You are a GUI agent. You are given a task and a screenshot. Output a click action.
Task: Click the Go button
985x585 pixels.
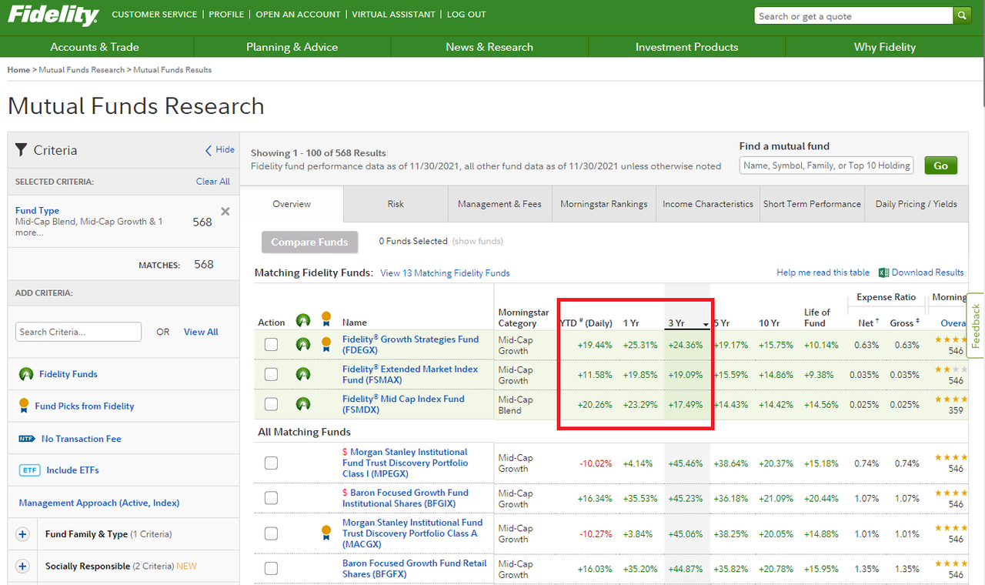pos(940,165)
